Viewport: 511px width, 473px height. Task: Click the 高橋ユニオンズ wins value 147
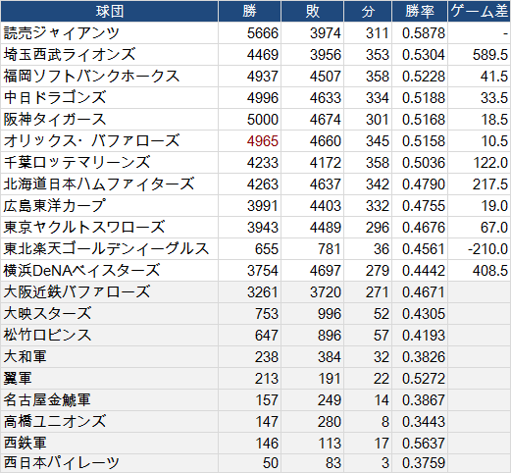(x=267, y=422)
